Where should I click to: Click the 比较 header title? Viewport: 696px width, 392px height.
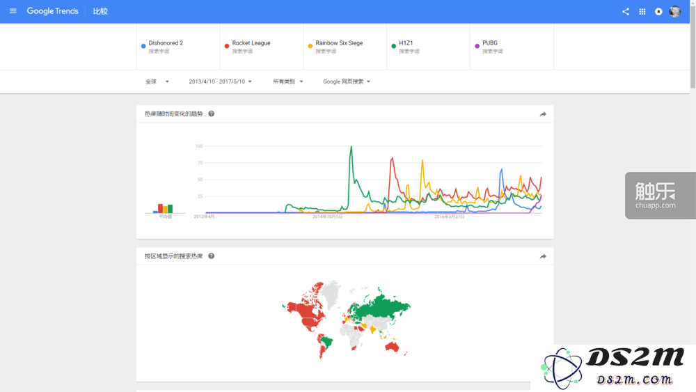coord(100,11)
